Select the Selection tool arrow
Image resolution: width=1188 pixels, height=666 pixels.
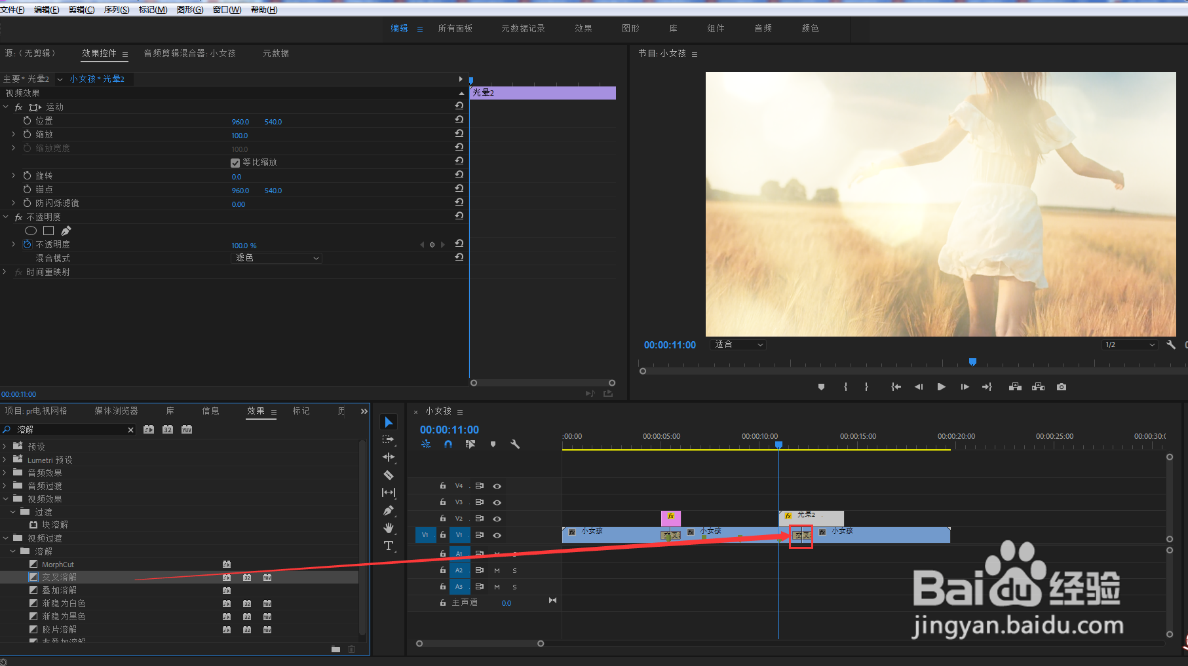389,422
